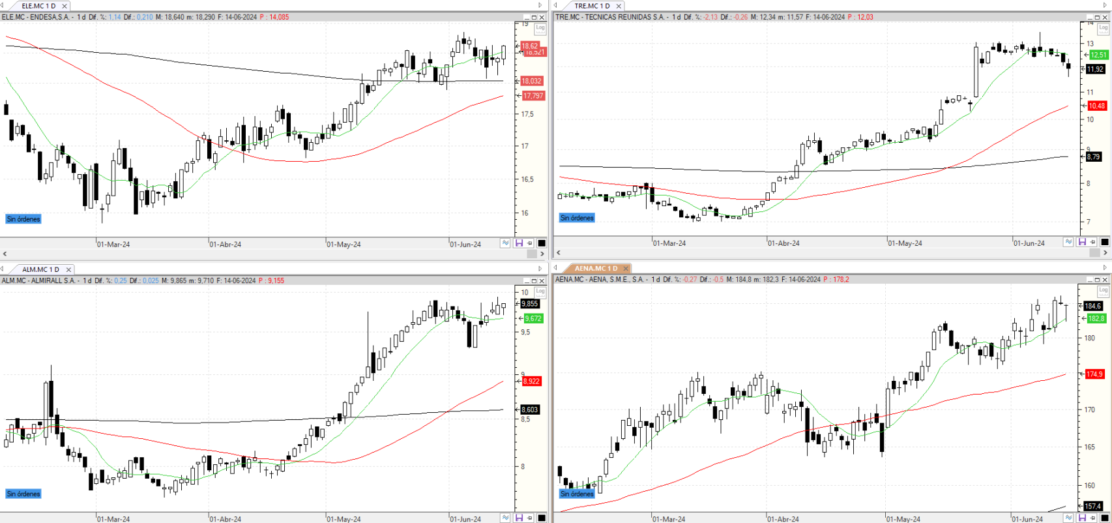Image resolution: width=1112 pixels, height=523 pixels.
Task: Toggle Log scale in ELE.MC chart
Action: coord(540,28)
